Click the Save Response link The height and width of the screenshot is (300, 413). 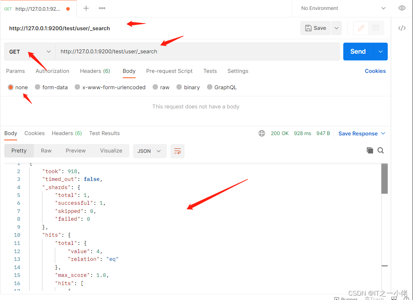click(x=358, y=133)
